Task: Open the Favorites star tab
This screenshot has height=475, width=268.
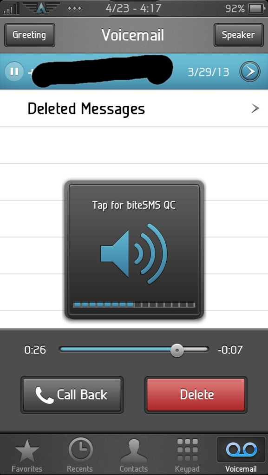Action: click(27, 456)
